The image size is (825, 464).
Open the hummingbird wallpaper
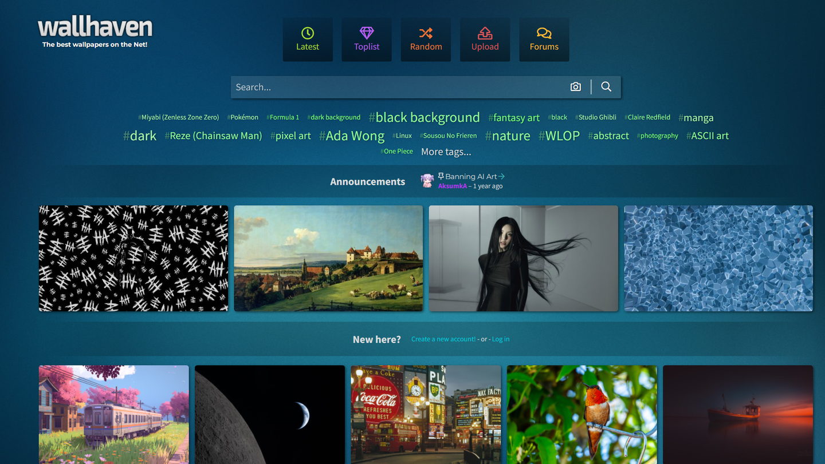582,415
